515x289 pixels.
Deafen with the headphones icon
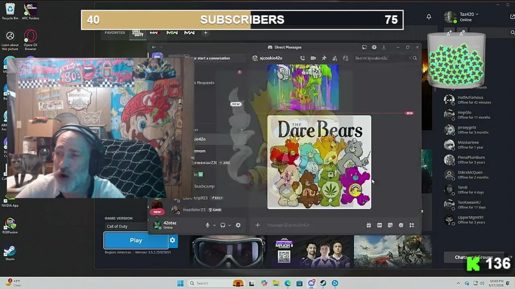click(223, 225)
